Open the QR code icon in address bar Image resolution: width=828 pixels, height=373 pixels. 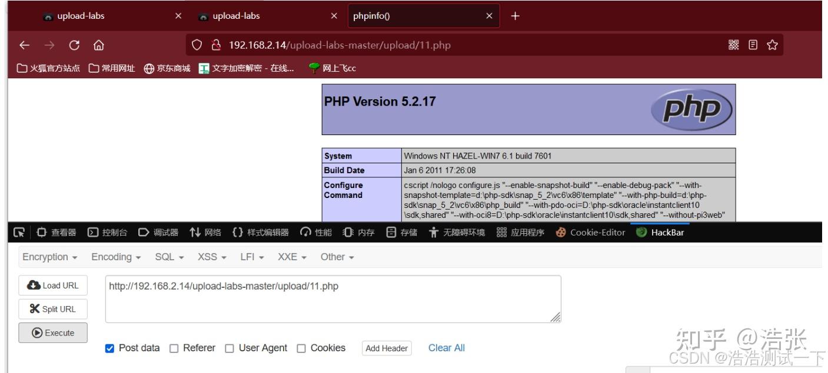click(x=733, y=45)
